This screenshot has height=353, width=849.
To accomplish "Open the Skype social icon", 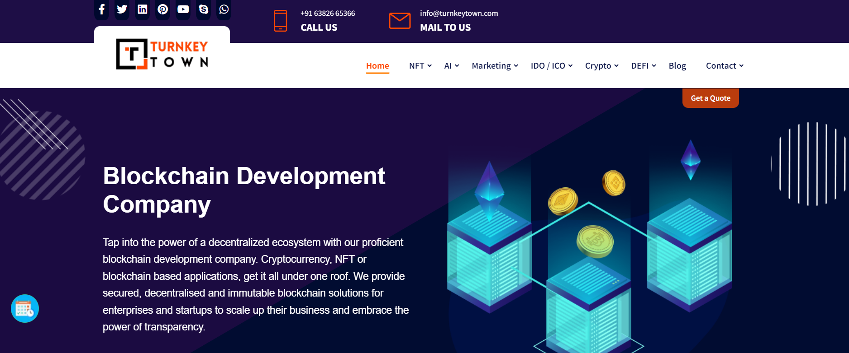I will click(204, 9).
